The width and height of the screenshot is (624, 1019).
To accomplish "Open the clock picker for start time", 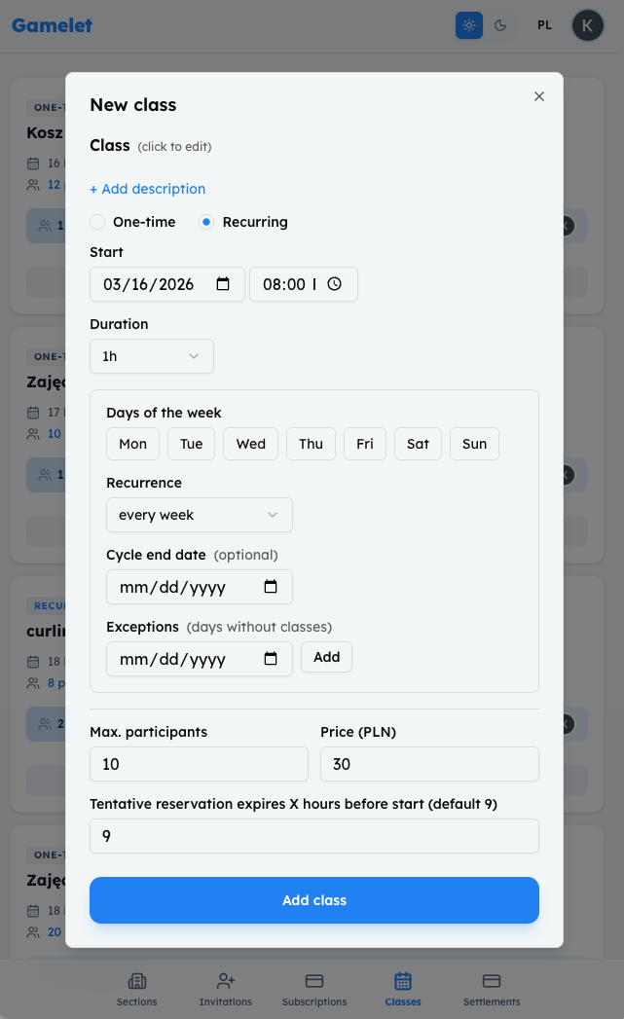I will (334, 284).
